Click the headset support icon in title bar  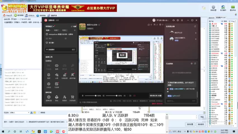point(173,20)
